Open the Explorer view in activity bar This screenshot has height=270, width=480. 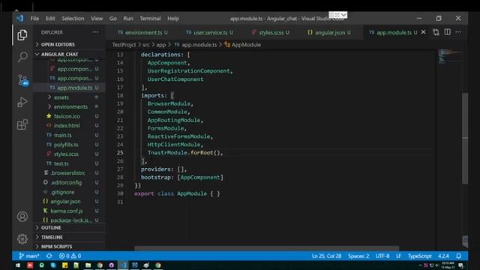22,35
